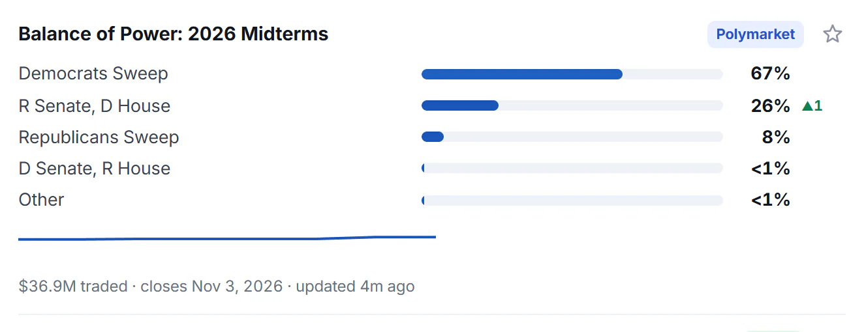Click the $36.9M traded info line
The width and height of the screenshot is (864, 332).
click(217, 286)
